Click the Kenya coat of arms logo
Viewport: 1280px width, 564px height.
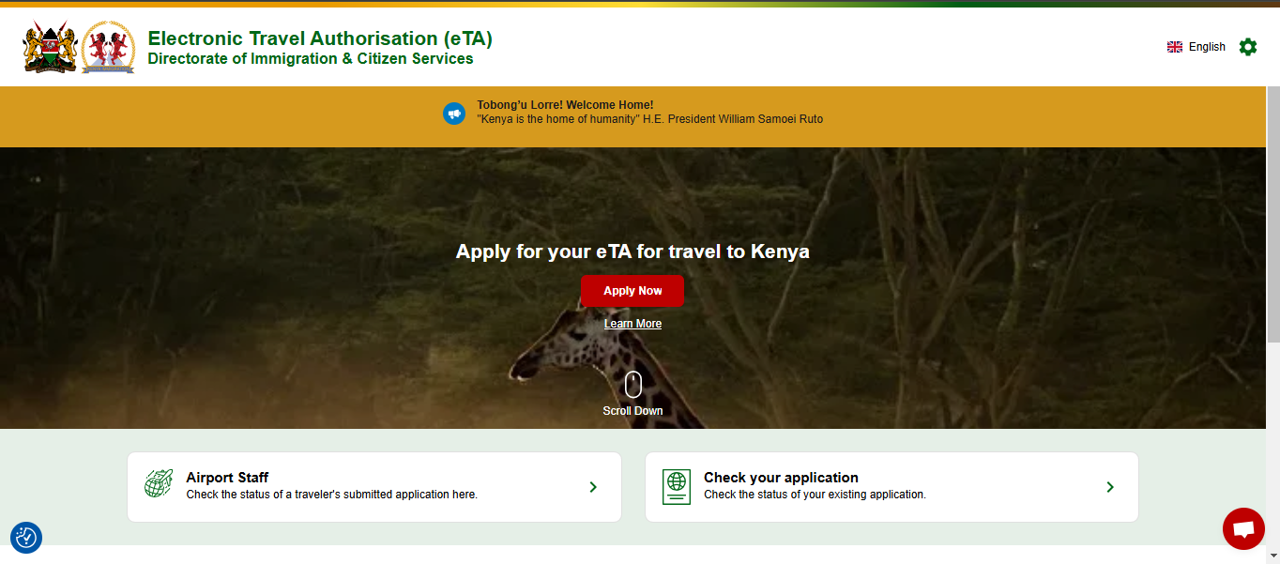(x=51, y=48)
